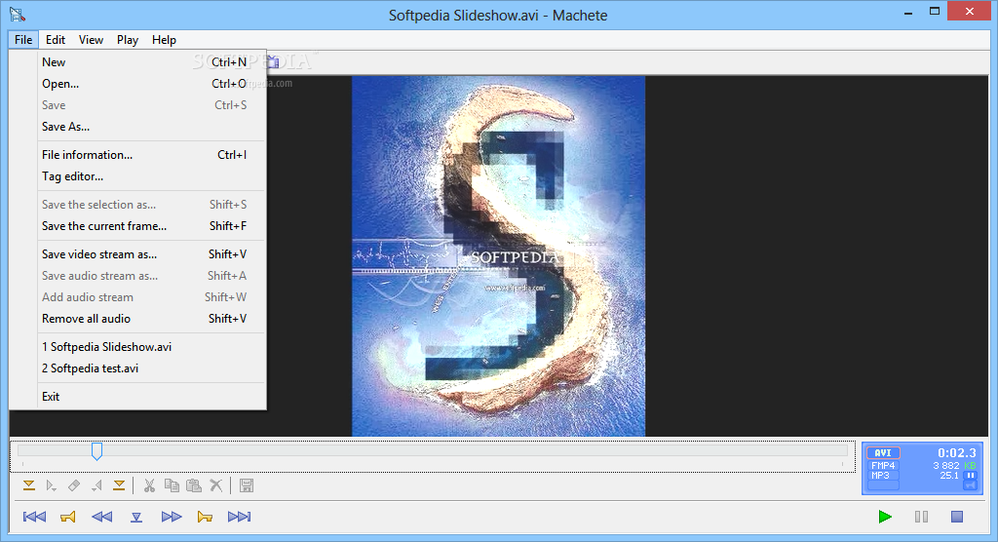Jump to the last frame (skip-to-end icon)
The image size is (998, 542).
tap(240, 517)
